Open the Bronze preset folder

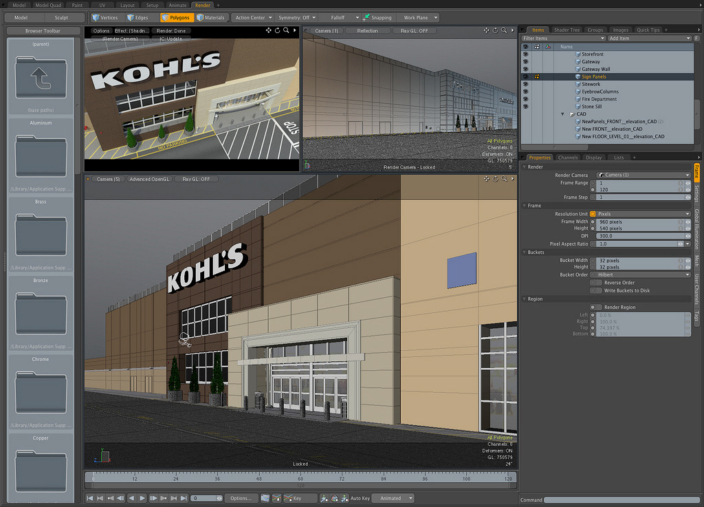click(x=41, y=313)
